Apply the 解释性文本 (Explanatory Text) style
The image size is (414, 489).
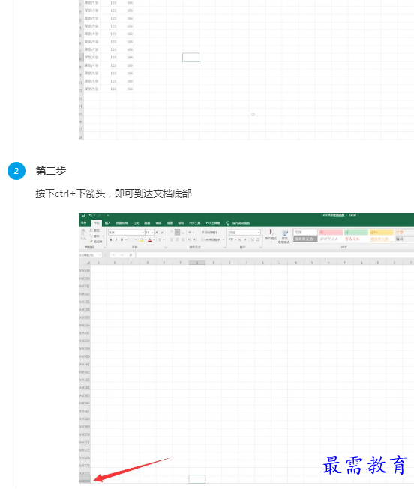(x=329, y=239)
